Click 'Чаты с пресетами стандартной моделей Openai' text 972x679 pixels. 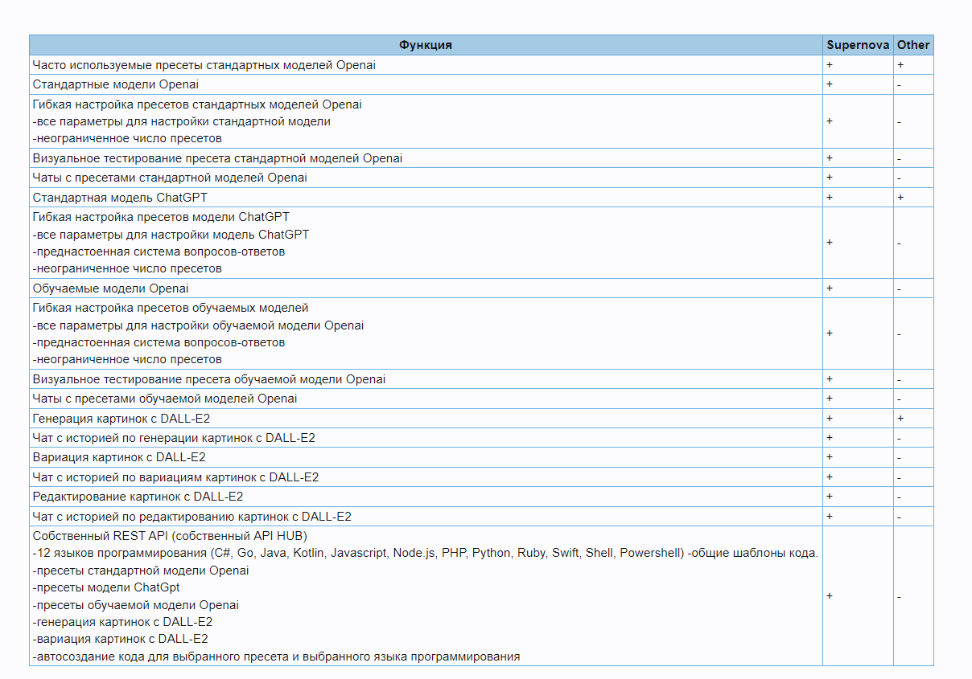coord(170,178)
